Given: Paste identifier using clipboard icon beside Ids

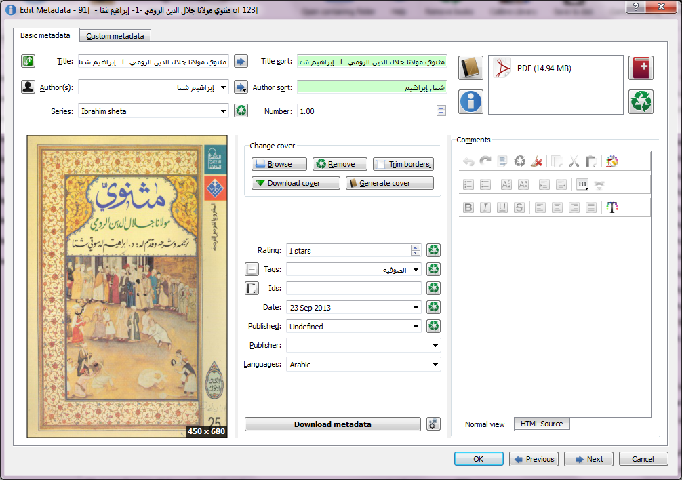Looking at the screenshot, I should (x=252, y=288).
